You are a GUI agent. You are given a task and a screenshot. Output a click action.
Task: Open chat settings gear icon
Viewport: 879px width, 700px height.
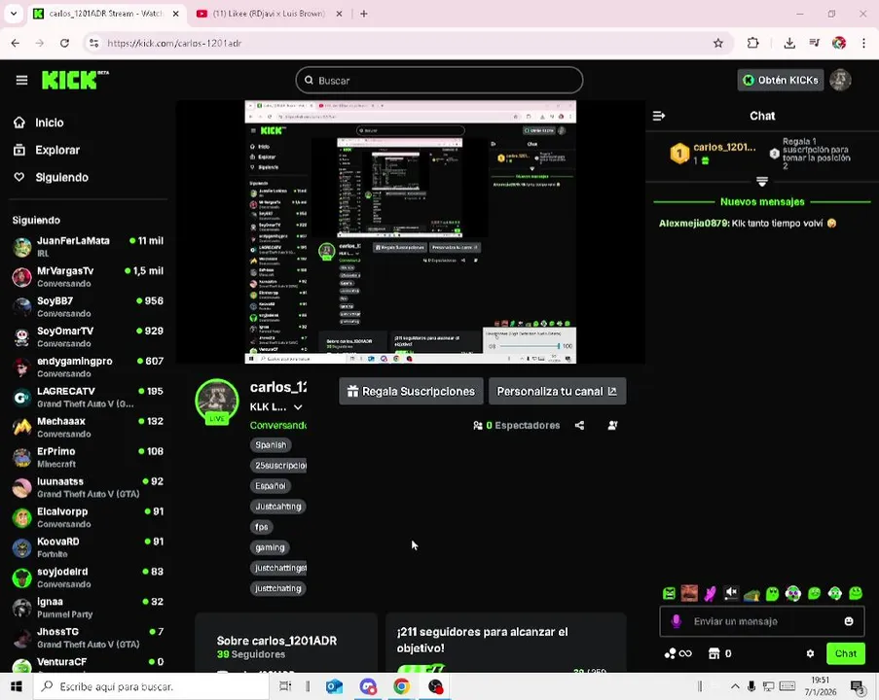pyautogui.click(x=810, y=653)
